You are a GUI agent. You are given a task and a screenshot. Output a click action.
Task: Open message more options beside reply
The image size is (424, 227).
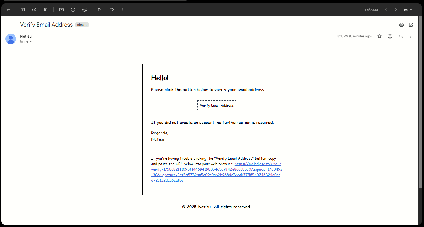(x=411, y=36)
